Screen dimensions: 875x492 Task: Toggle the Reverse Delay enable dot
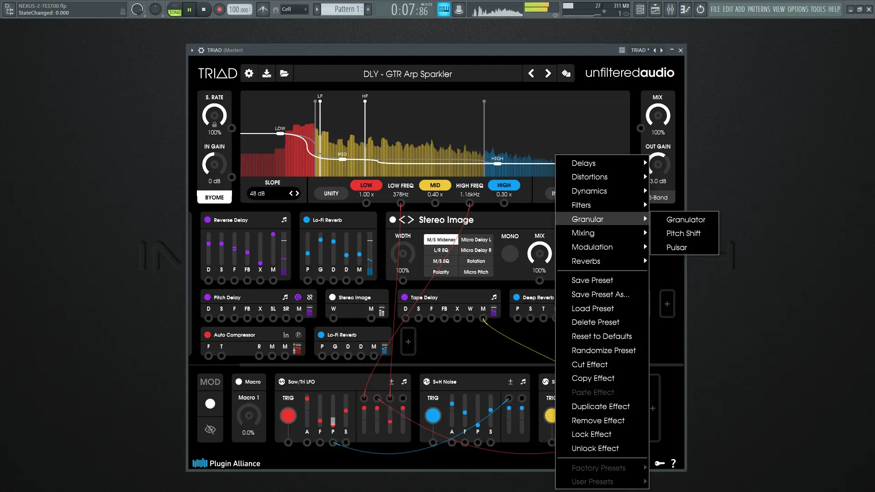click(207, 220)
